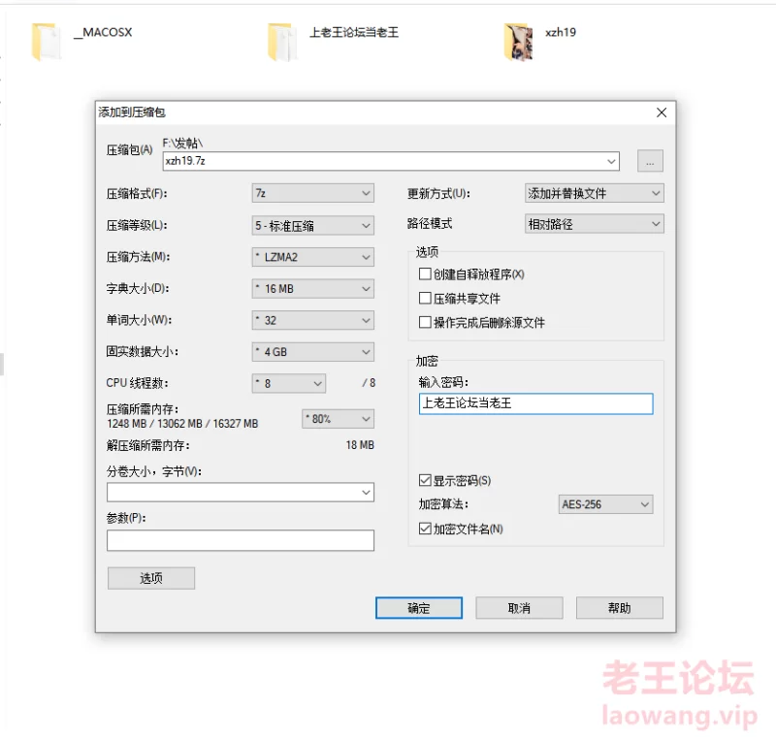Screen dimensions: 776x739
Task: Click the 帮助 button
Action: click(619, 607)
